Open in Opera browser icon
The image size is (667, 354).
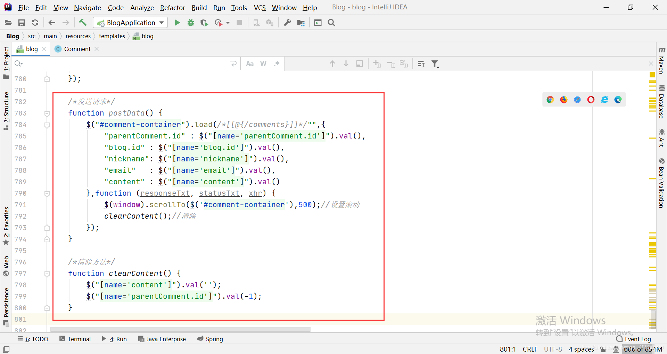591,100
